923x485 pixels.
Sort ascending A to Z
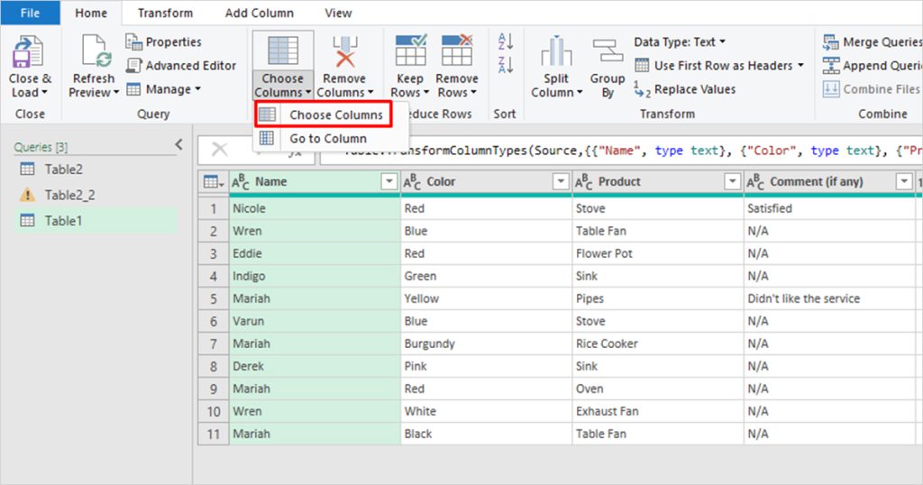point(505,41)
